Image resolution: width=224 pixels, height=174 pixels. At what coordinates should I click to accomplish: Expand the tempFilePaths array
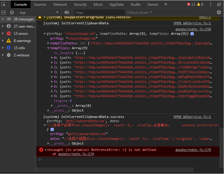coord(48,43)
